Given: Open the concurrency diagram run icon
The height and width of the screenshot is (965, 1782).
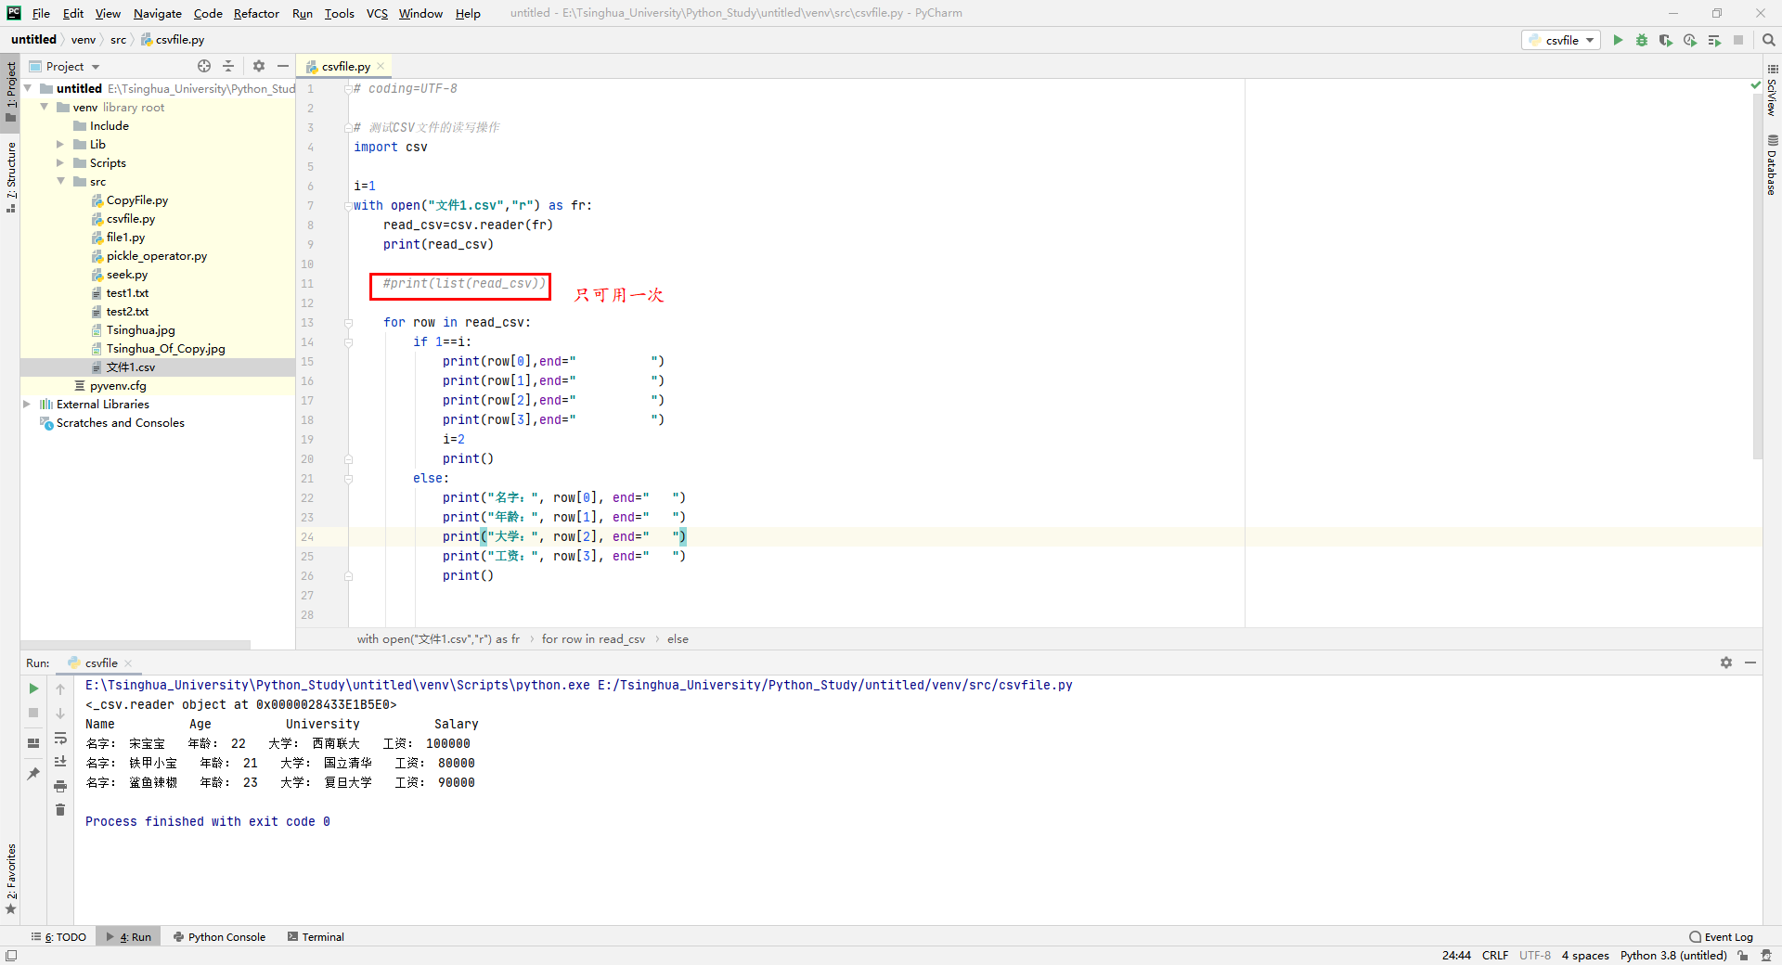Looking at the screenshot, I should [1714, 40].
